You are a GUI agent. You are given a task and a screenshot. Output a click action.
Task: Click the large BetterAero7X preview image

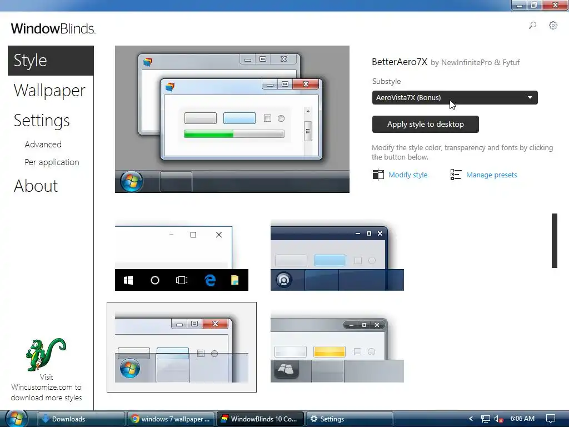[232, 119]
